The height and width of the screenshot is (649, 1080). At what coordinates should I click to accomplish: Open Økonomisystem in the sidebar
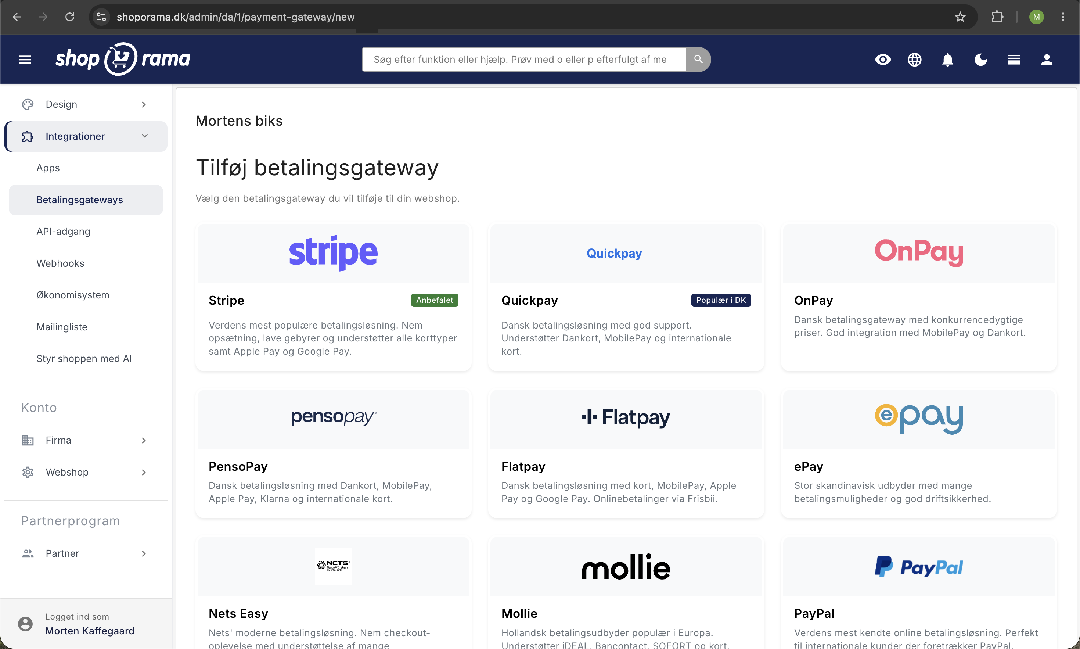(x=73, y=295)
